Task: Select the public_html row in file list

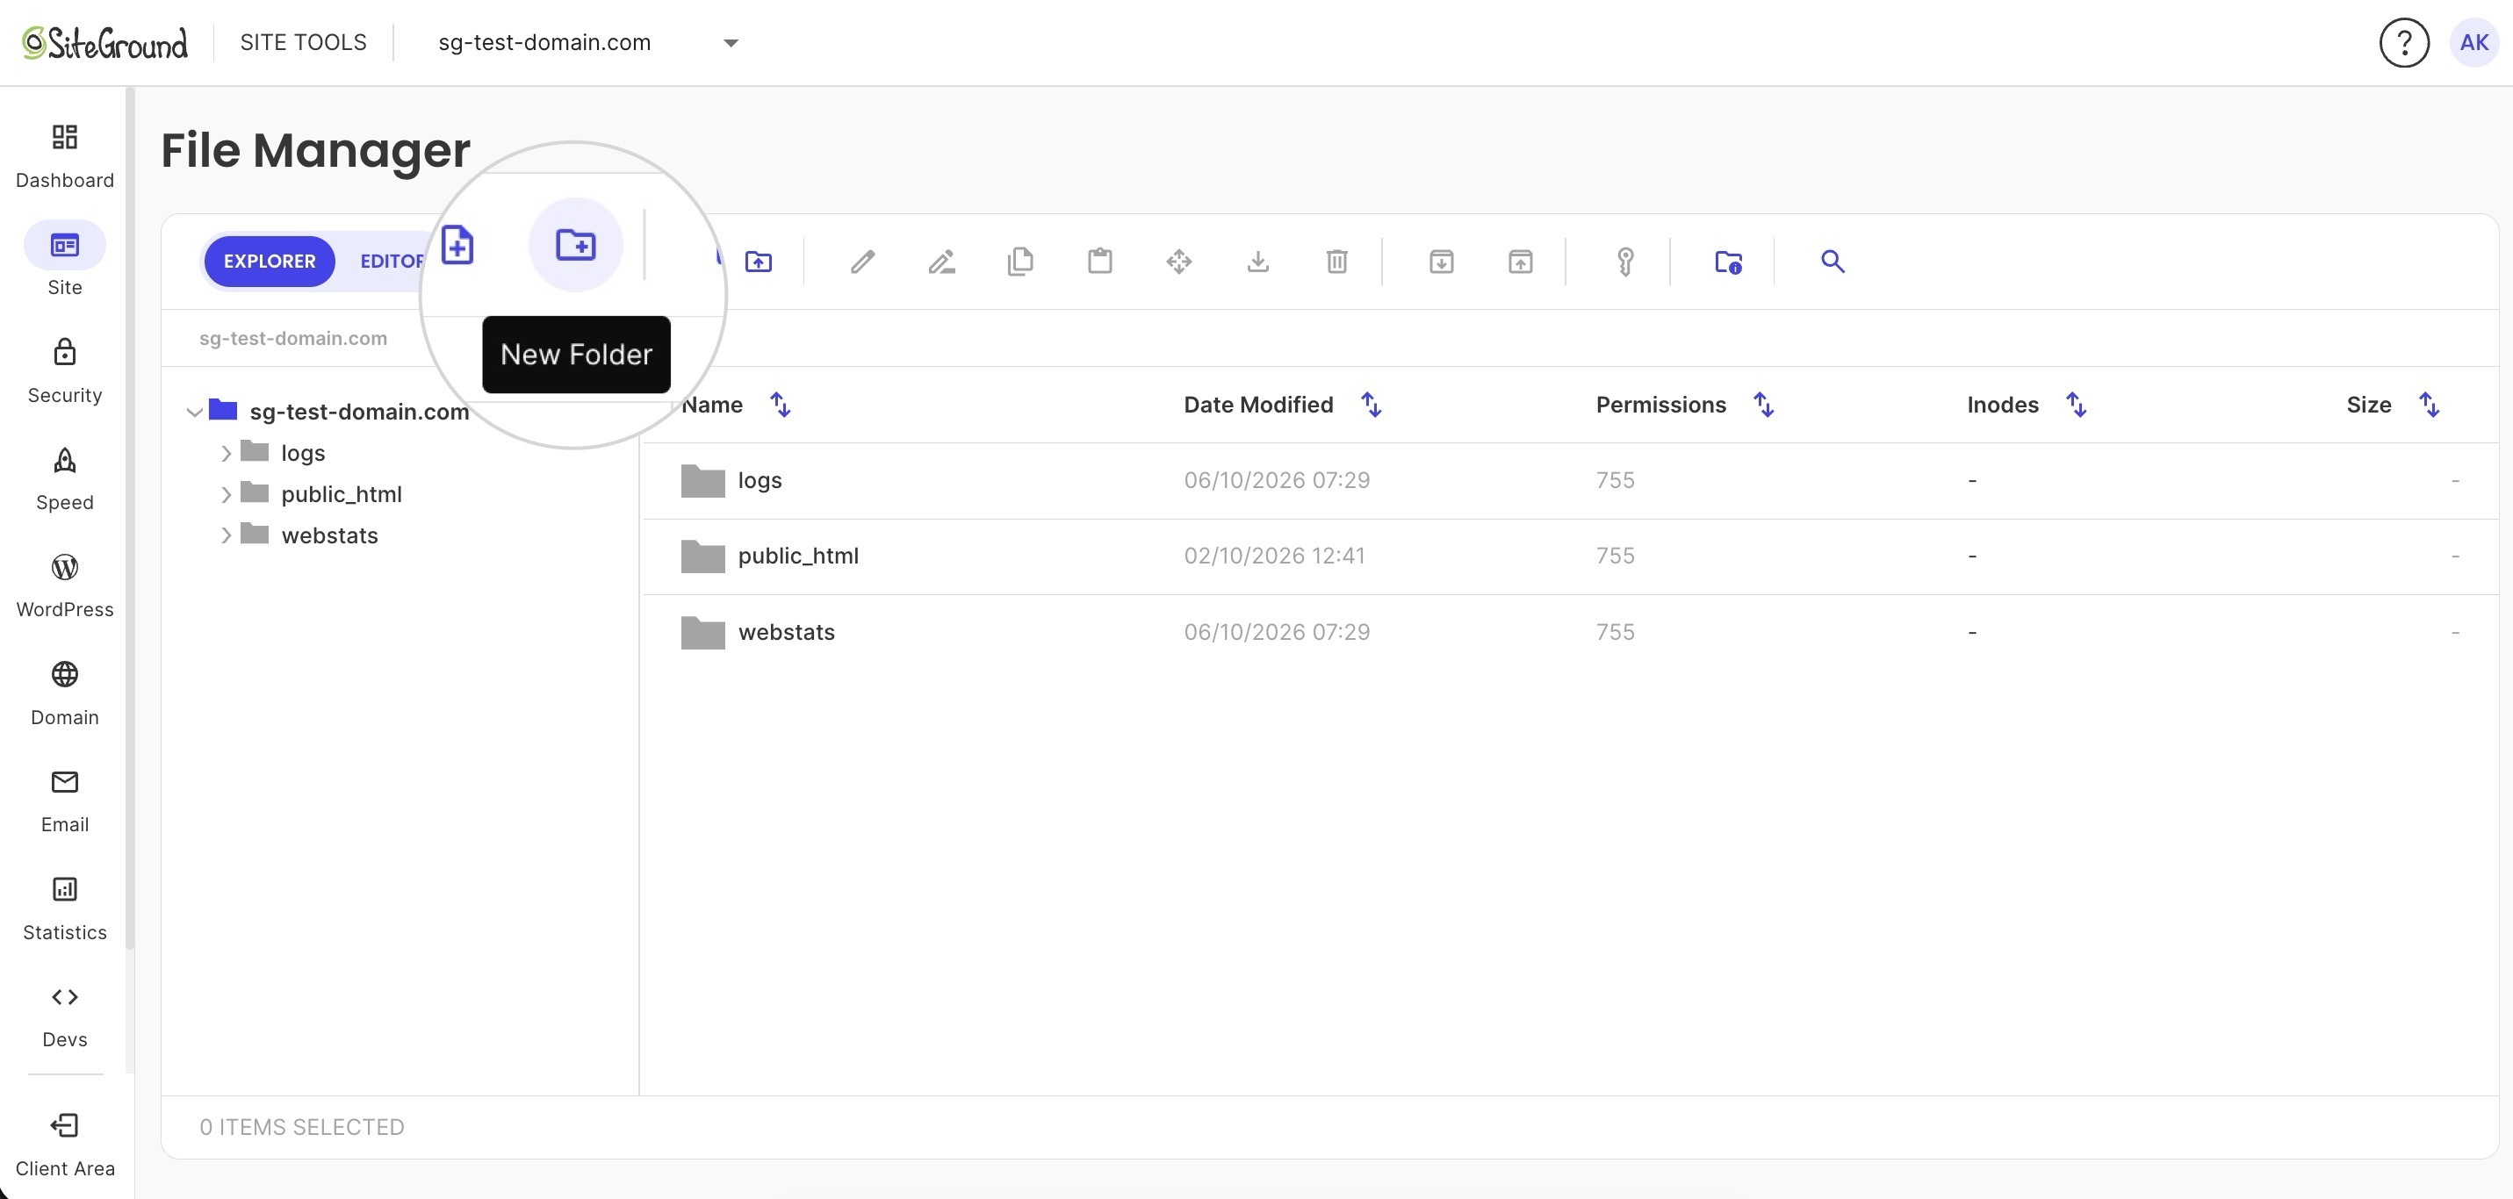Action: pos(1569,556)
